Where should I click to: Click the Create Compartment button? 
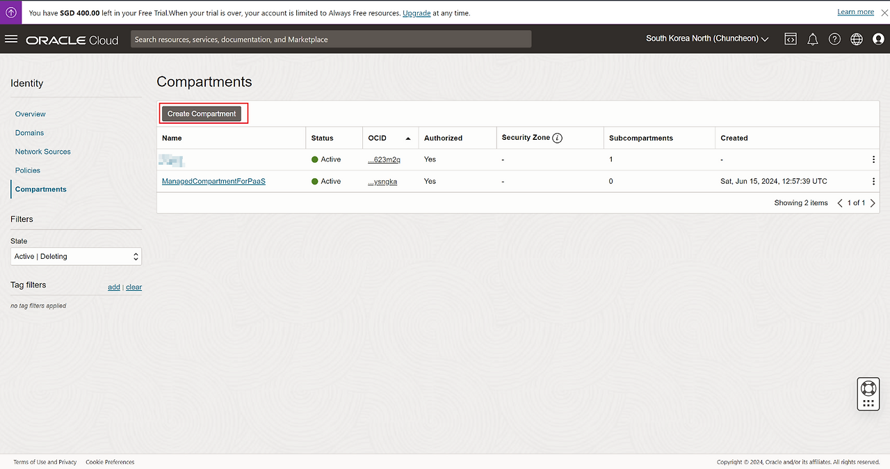[202, 114]
